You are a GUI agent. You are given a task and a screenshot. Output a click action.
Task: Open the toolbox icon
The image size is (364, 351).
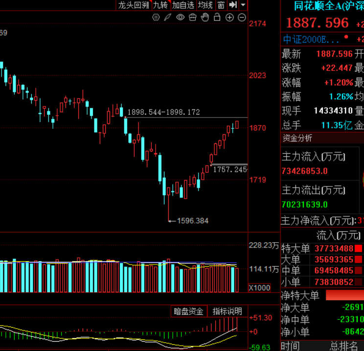192,18
